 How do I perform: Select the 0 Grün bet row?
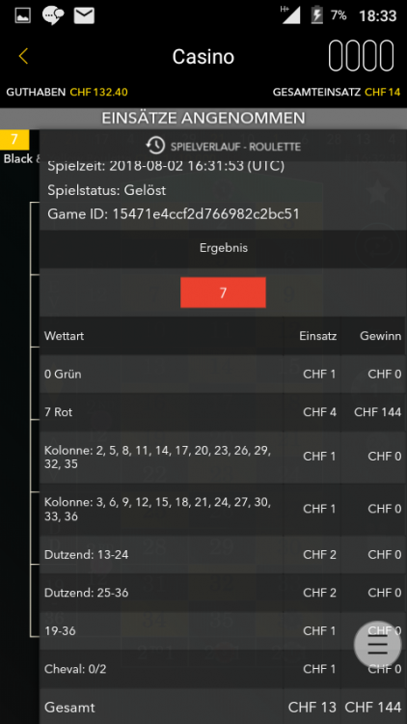pos(223,374)
